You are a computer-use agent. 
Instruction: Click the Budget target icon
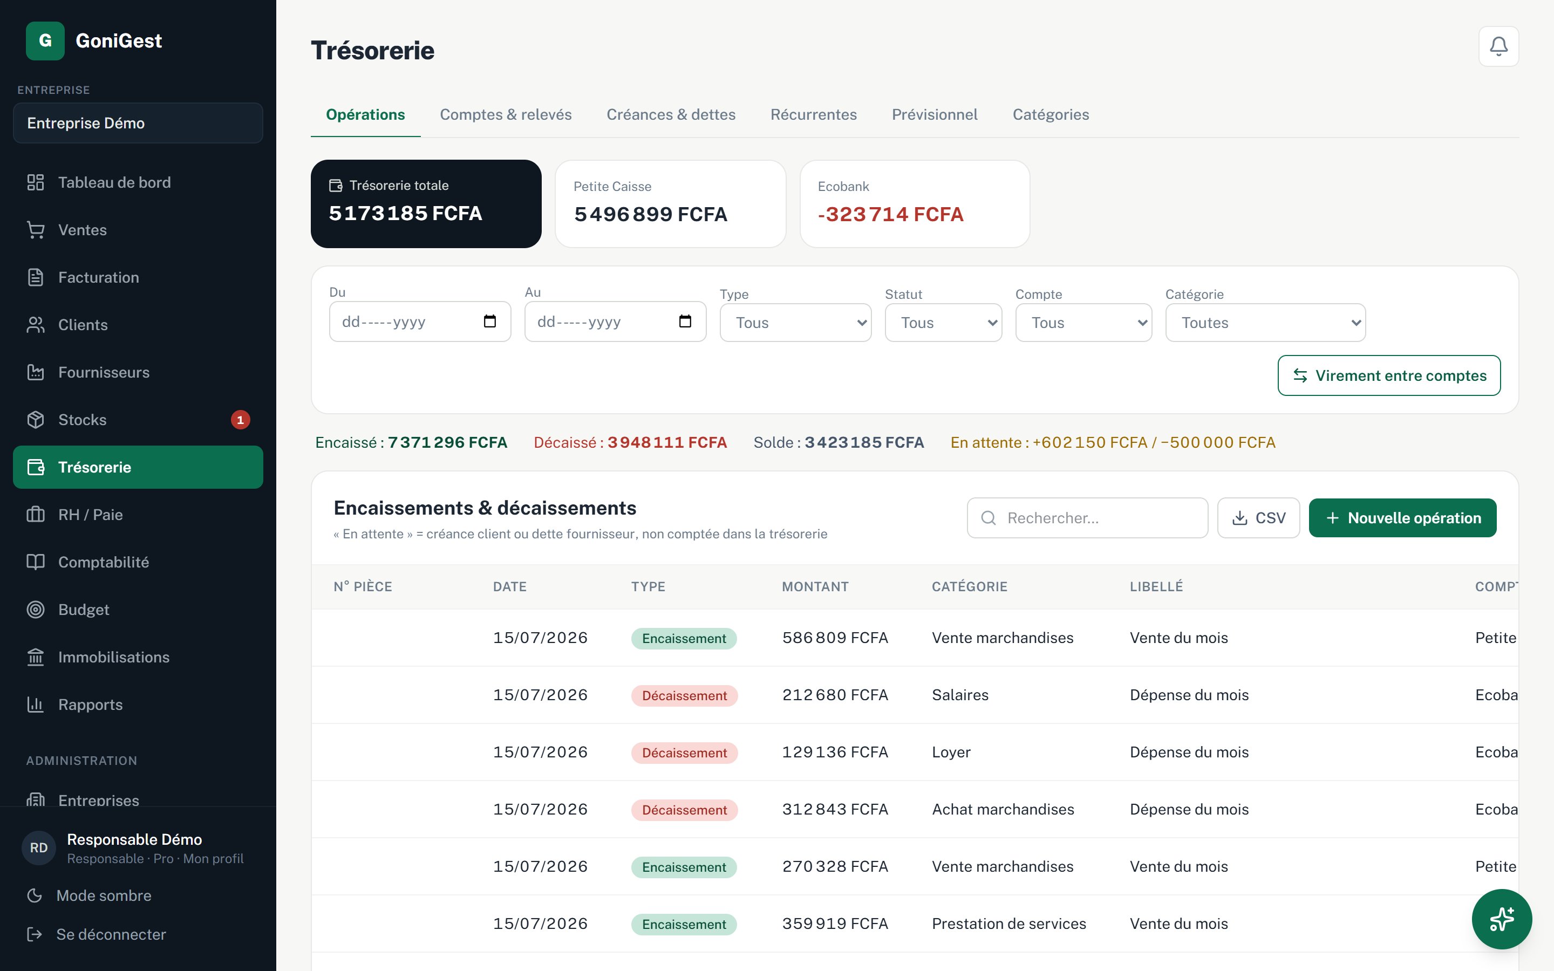35,610
